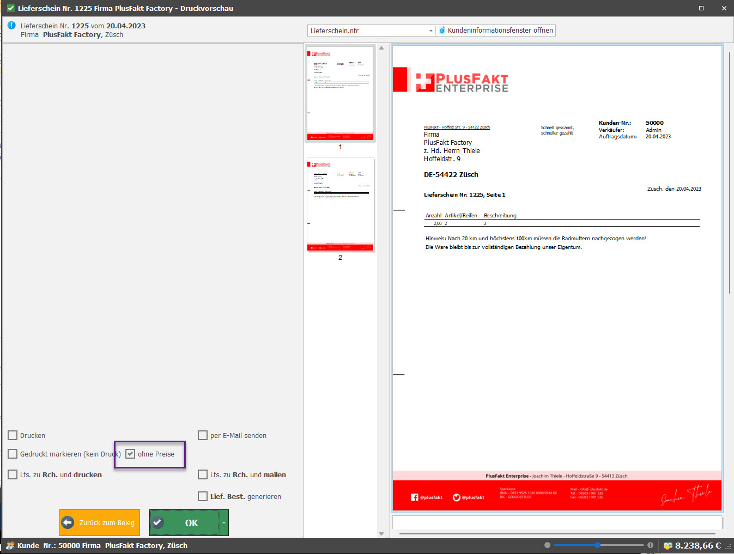Screen dimensions: 734x554
Task: Expand the OK button dropdown arrow
Action: 223,522
